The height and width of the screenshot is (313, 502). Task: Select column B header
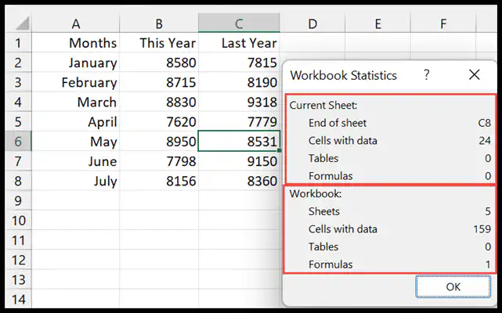(x=159, y=23)
